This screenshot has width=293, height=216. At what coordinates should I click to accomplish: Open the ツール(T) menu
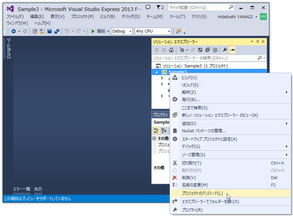click(x=177, y=16)
